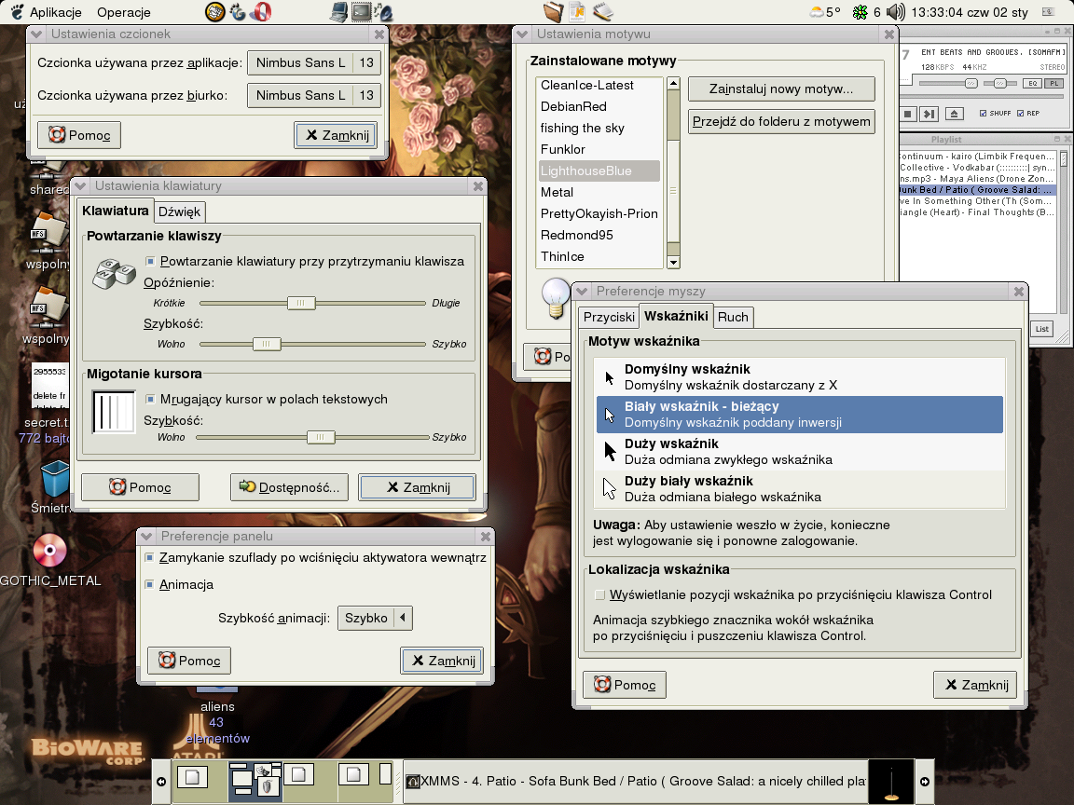The height and width of the screenshot is (805, 1074).
Task: Toggle the XMMS EQ equalizer button
Action: tap(1032, 84)
